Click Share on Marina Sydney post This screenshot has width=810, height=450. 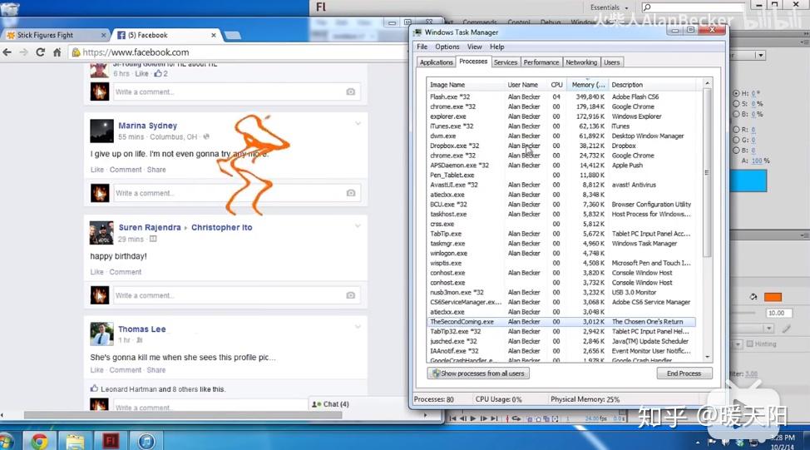[x=156, y=170]
